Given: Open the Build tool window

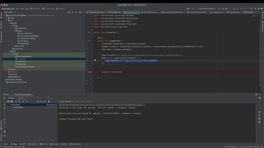Looking at the screenshot, I should click(x=64, y=144).
